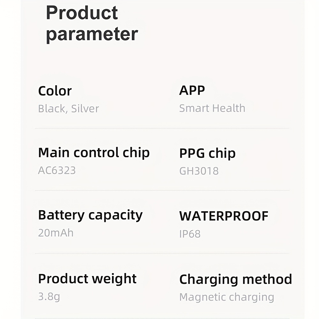Image resolution: width=319 pixels, height=319 pixels.
Task: Select the APP label
Action: click(x=192, y=90)
